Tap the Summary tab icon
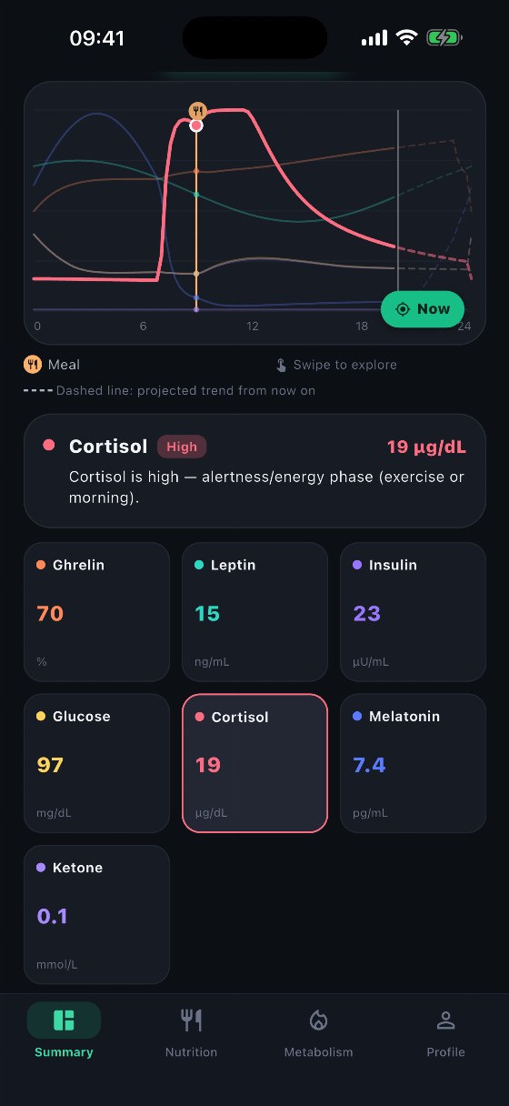This screenshot has height=1106, width=509. (x=64, y=1020)
